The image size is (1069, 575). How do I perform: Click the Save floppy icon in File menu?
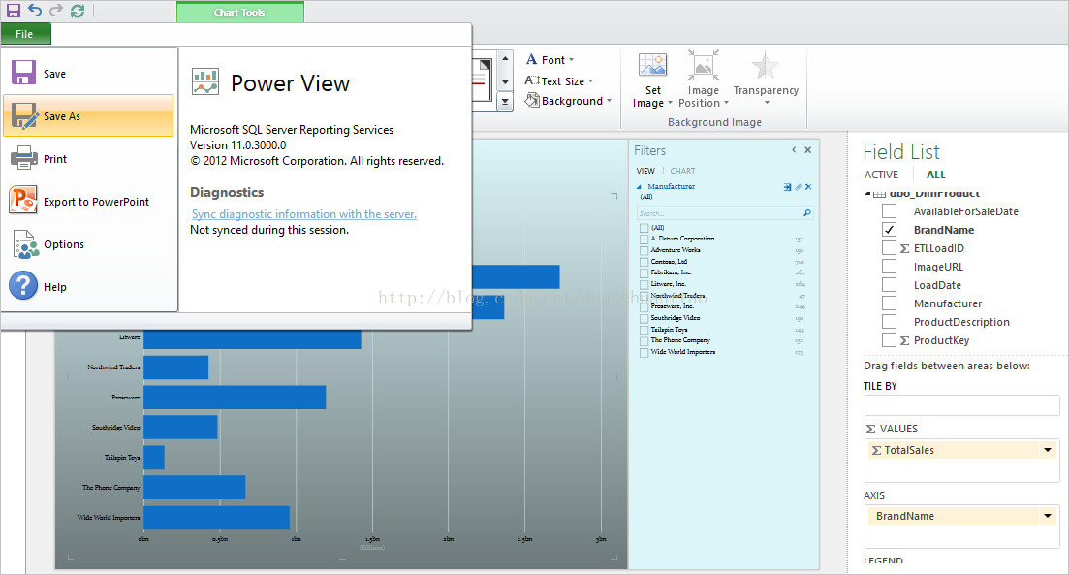(23, 73)
